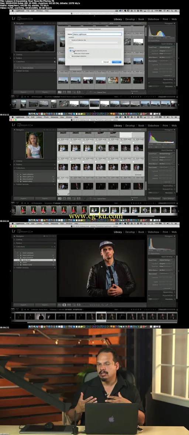
Task: Click Create in Create Collection dialog
Action: pyautogui.click(x=117, y=62)
